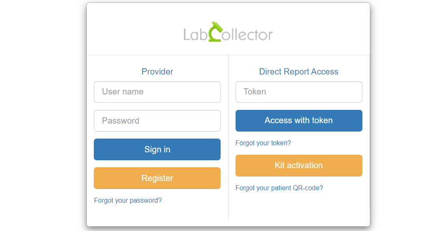Click the Password placeholder text

coord(121,121)
